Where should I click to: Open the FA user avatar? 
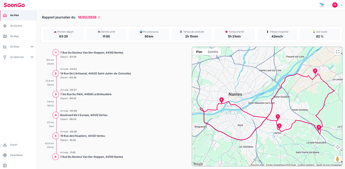[335, 5]
